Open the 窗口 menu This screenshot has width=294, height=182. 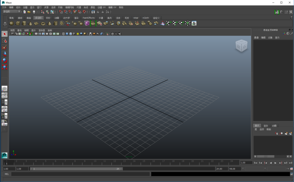tap(39, 7)
